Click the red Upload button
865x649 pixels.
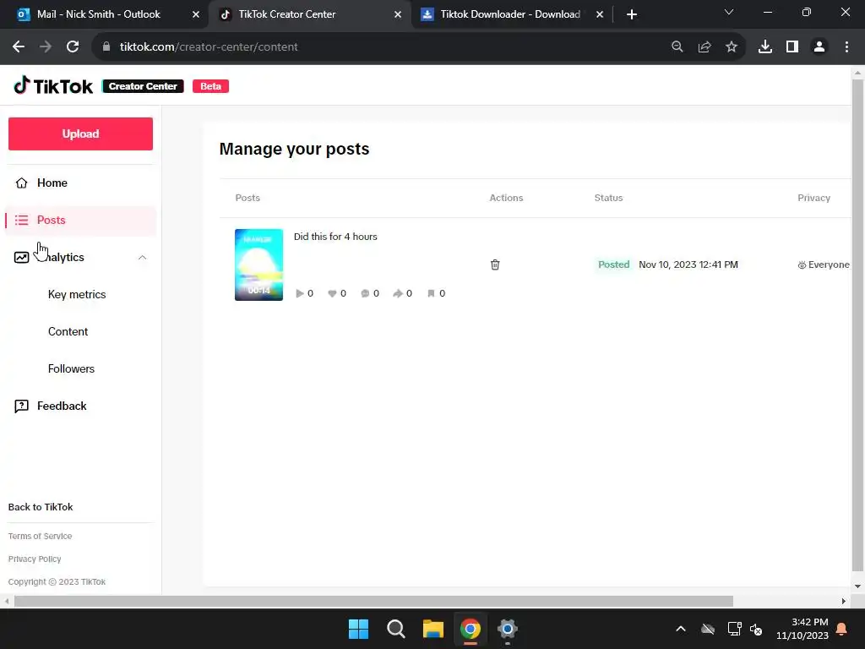click(80, 134)
